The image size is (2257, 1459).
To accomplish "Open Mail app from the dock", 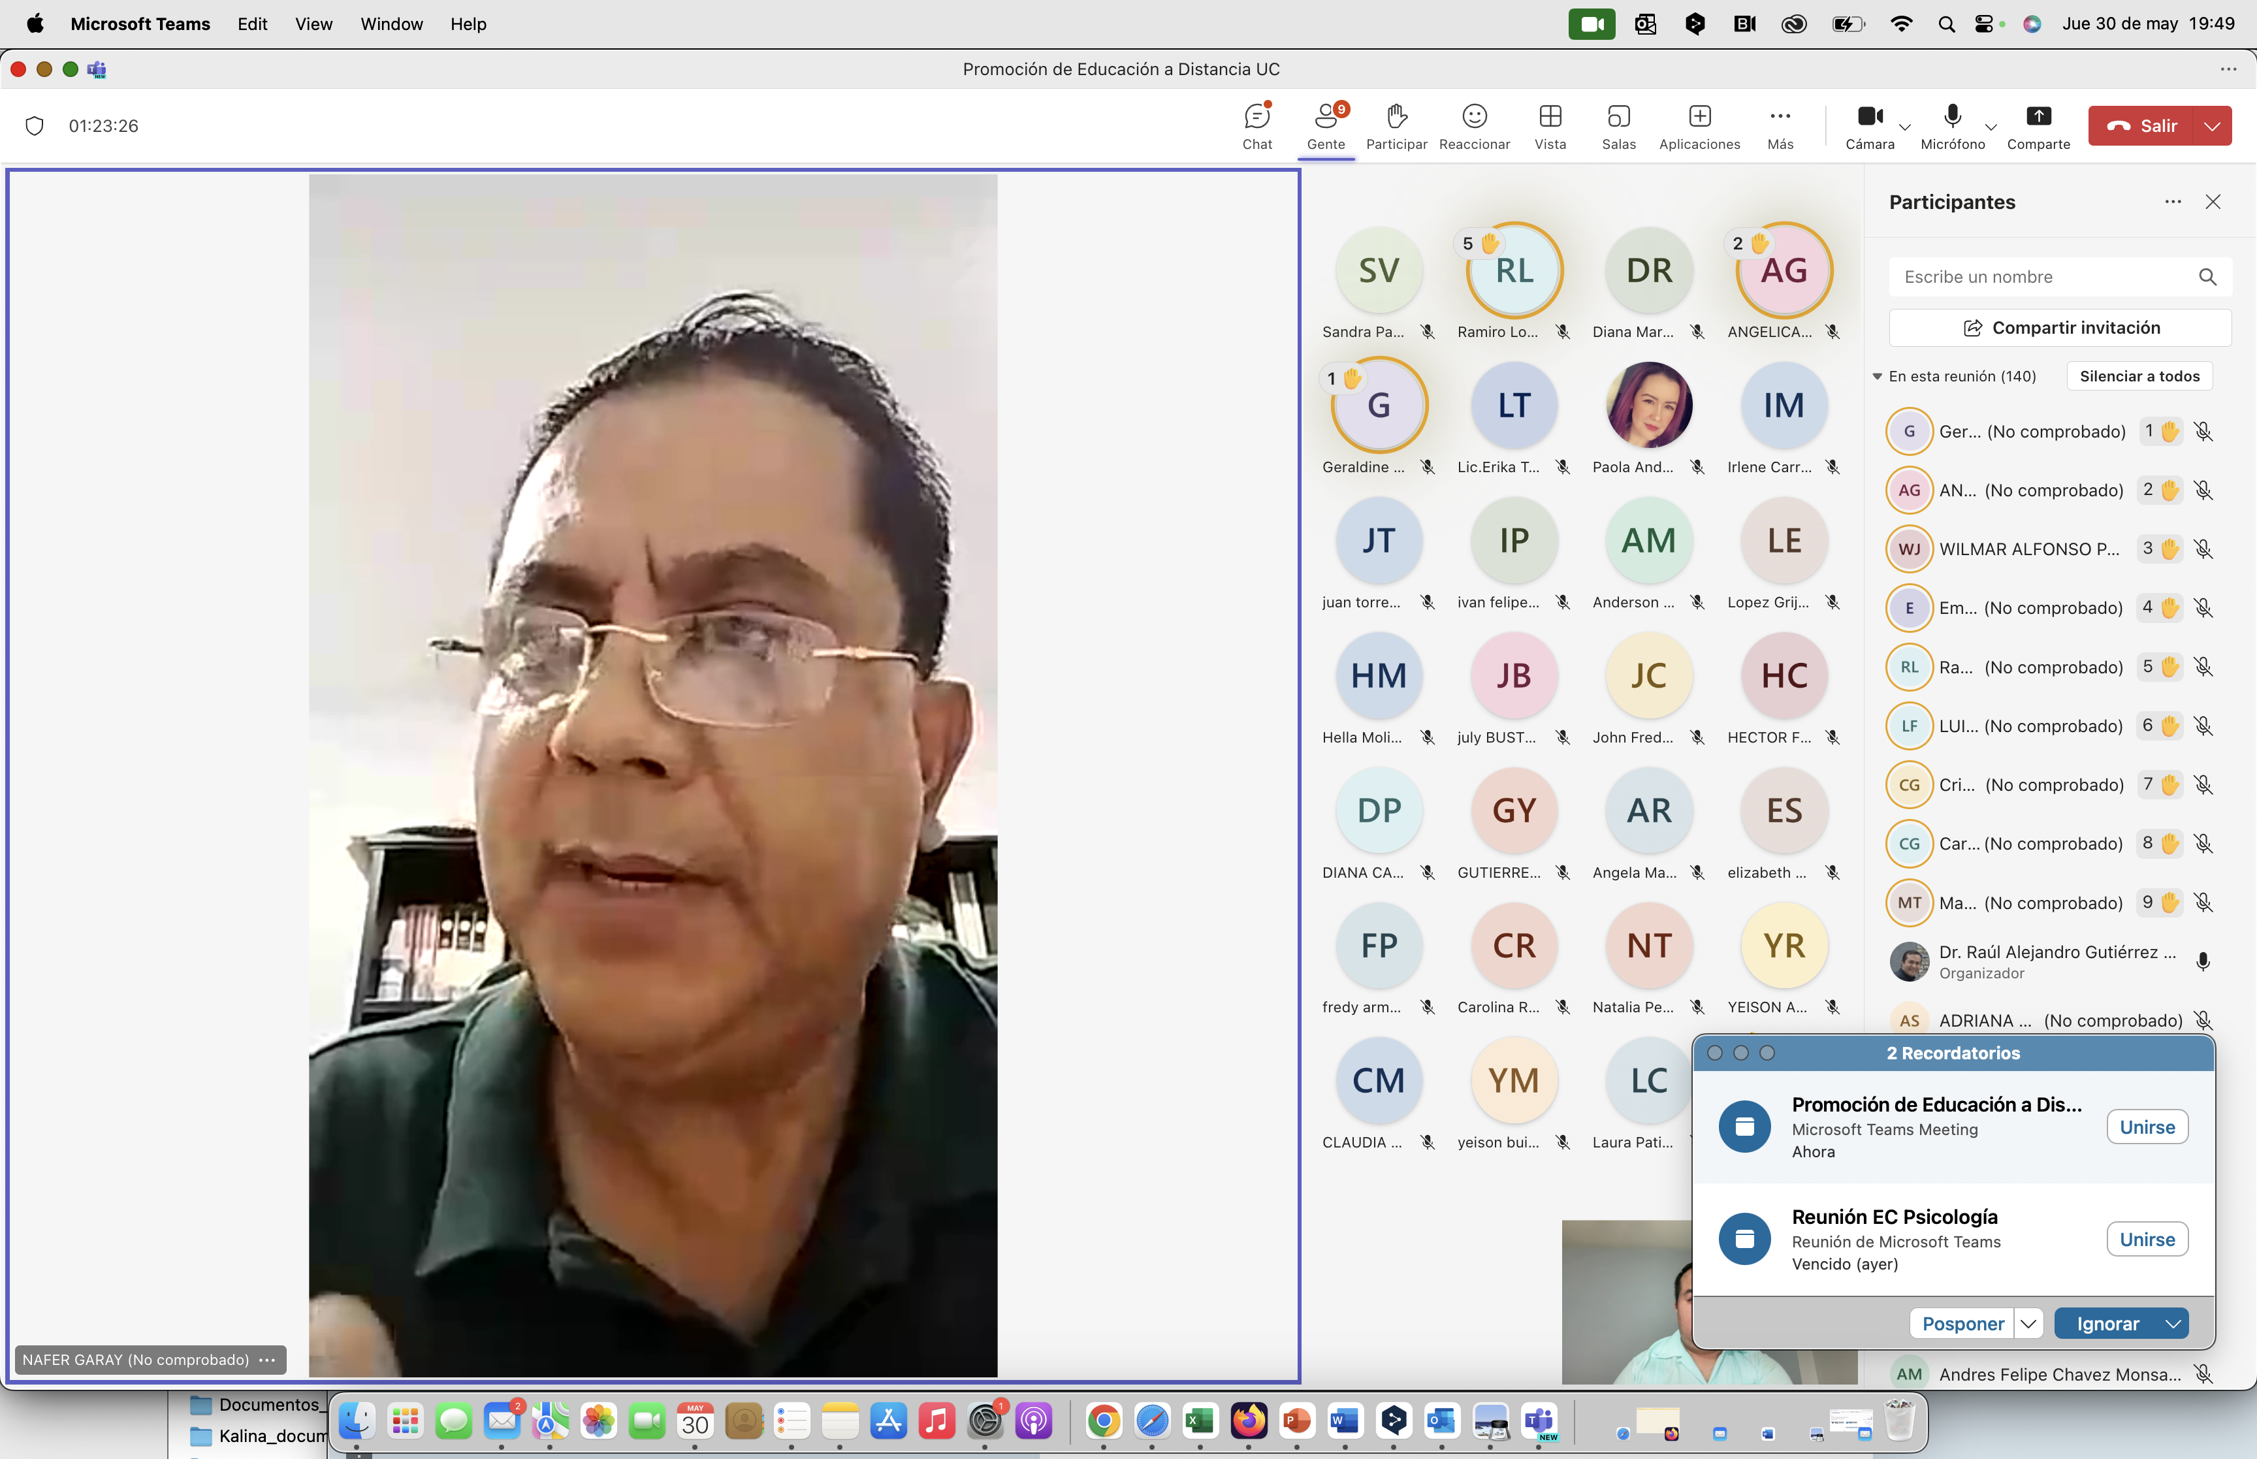I will pos(502,1421).
